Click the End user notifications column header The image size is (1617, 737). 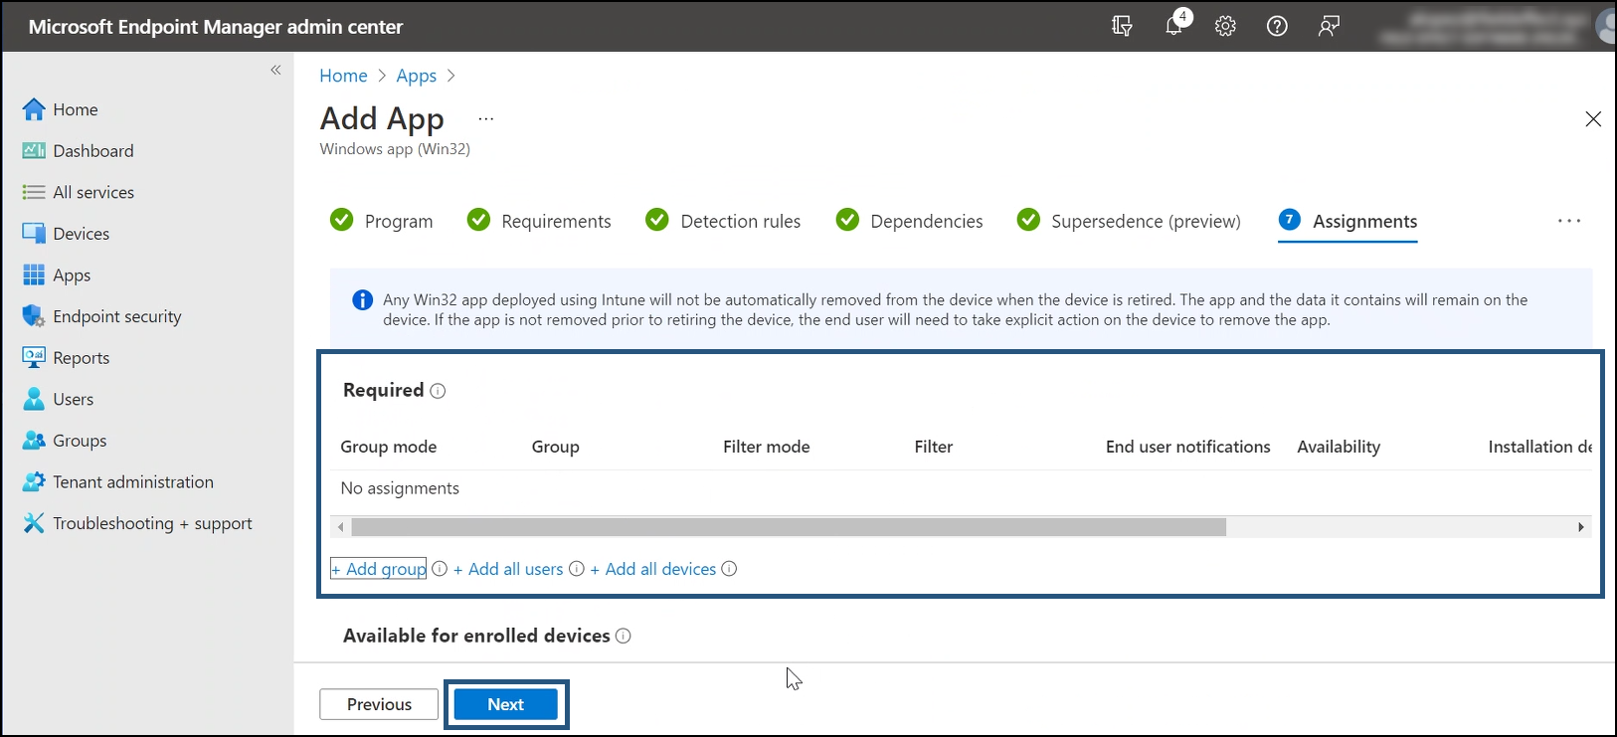(1187, 447)
